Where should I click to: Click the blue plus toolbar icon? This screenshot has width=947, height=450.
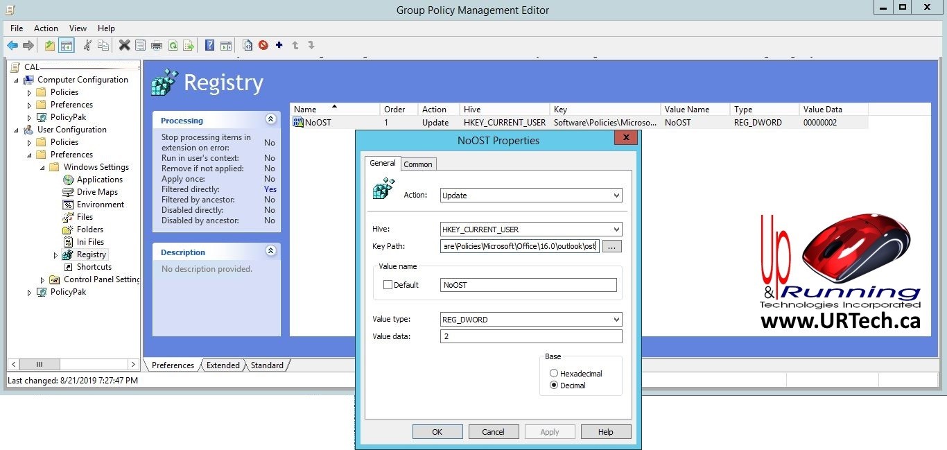click(279, 46)
